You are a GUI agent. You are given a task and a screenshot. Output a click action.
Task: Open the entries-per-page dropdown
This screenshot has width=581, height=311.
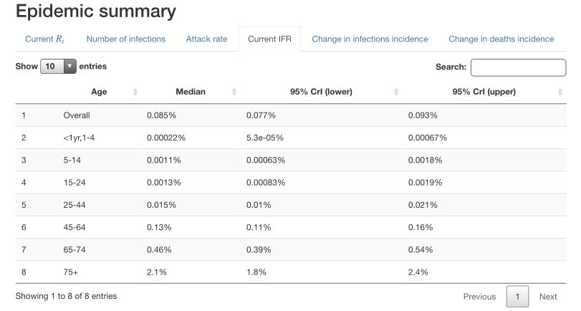coord(58,67)
